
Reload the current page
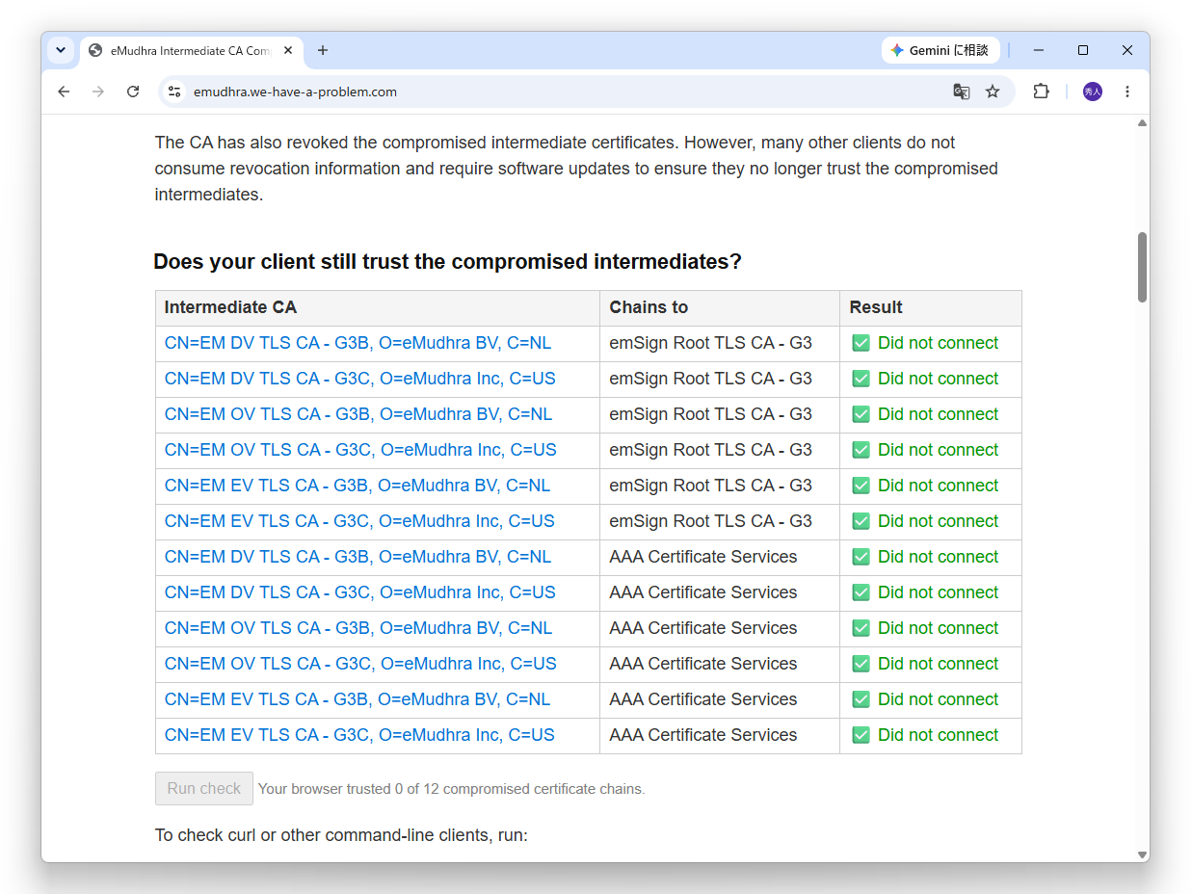(x=133, y=92)
